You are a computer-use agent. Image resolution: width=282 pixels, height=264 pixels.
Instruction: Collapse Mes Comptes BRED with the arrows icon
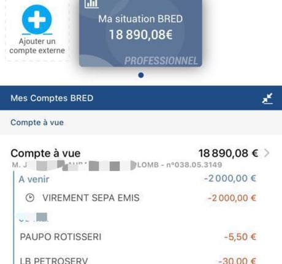(267, 99)
